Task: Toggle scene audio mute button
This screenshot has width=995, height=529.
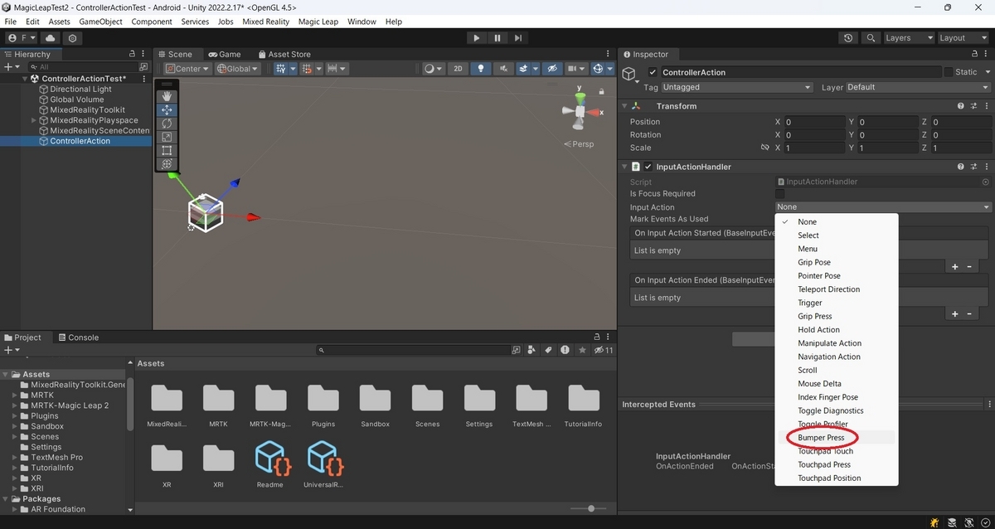Action: point(502,69)
